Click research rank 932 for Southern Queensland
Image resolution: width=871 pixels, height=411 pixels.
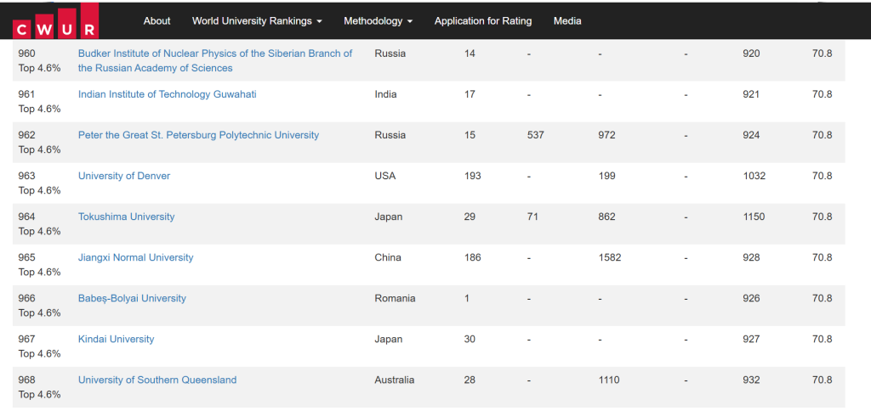[x=751, y=380]
